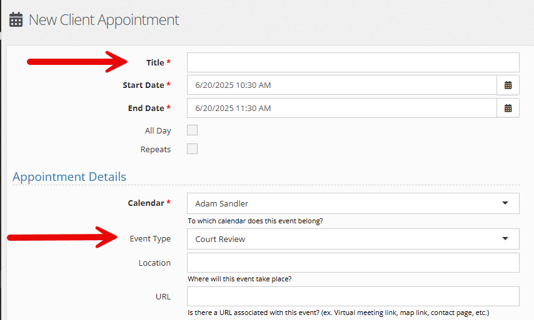
Task: Click the Event Type label
Action: point(150,239)
